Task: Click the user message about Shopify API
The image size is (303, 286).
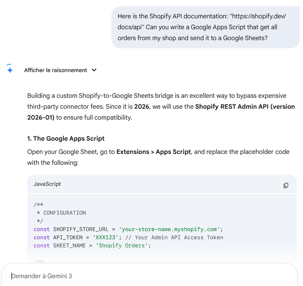Action: click(205, 27)
